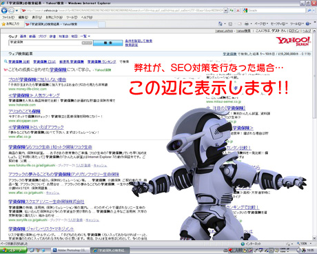Expand the セーフティ command bar dropdown

coord(279,23)
